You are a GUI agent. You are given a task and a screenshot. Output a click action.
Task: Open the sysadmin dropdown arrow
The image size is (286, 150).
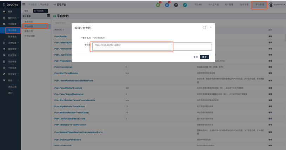[284, 5]
